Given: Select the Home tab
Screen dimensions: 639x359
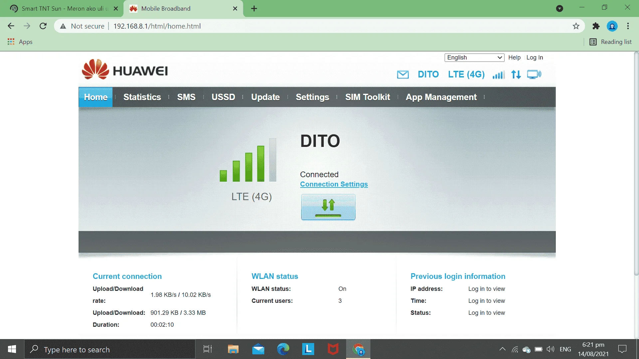Looking at the screenshot, I should point(96,97).
